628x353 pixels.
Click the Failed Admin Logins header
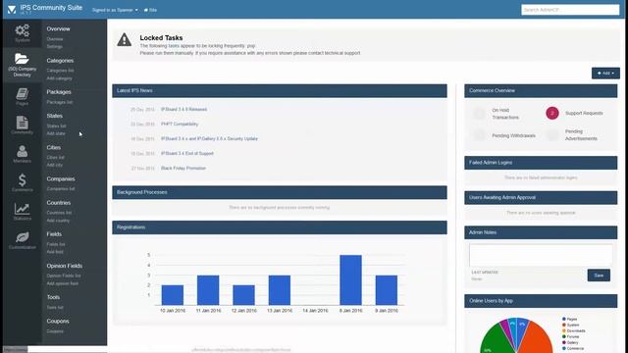541,163
